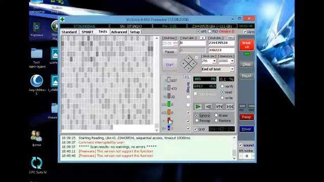
Task: Choose the Restore bad block action
Action: [216, 120]
